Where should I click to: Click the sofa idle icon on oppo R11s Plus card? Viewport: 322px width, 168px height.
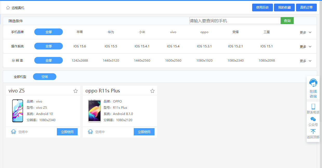click(x=90, y=132)
